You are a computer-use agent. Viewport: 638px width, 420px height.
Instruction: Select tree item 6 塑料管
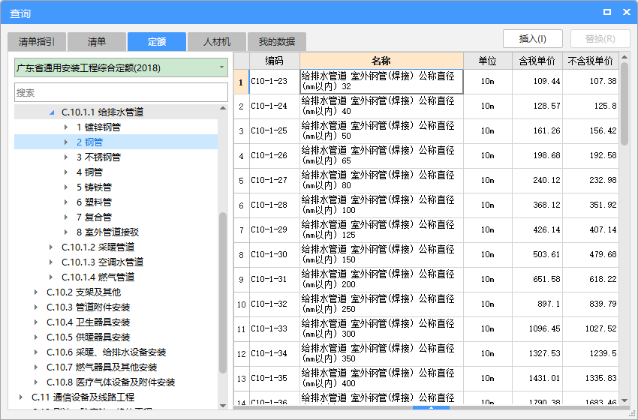pyautogui.click(x=94, y=202)
